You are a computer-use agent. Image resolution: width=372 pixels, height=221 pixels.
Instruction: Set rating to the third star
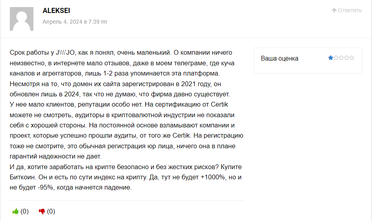pos(341,58)
